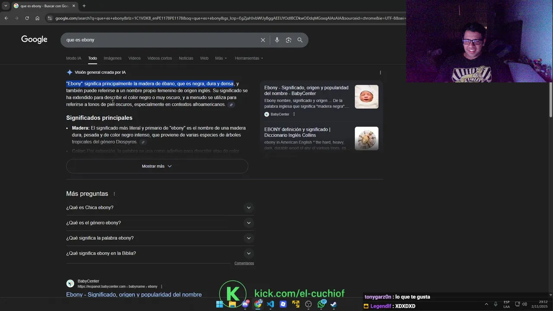Expand '¿Qué es Chica ebony?' question
This screenshot has height=311, width=553.
coord(160,207)
